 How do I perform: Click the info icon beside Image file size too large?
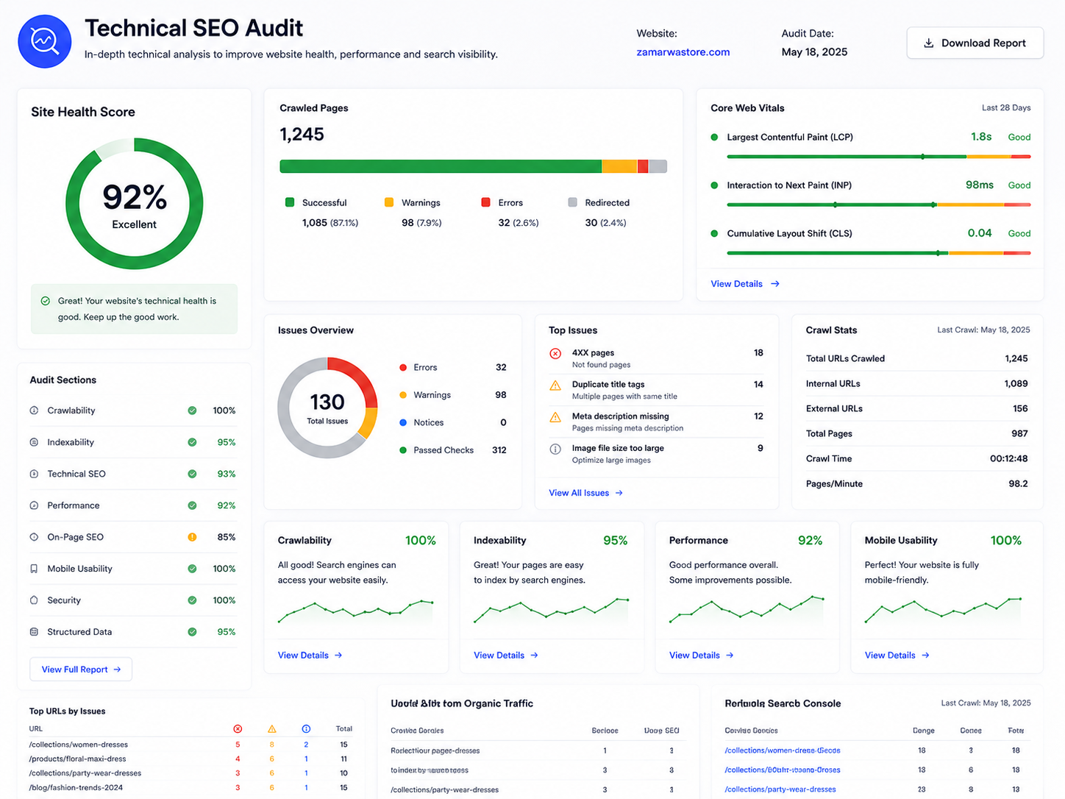555,449
